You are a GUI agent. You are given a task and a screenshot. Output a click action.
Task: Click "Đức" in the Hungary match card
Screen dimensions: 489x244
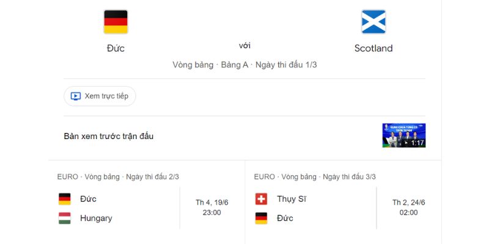tap(88, 199)
